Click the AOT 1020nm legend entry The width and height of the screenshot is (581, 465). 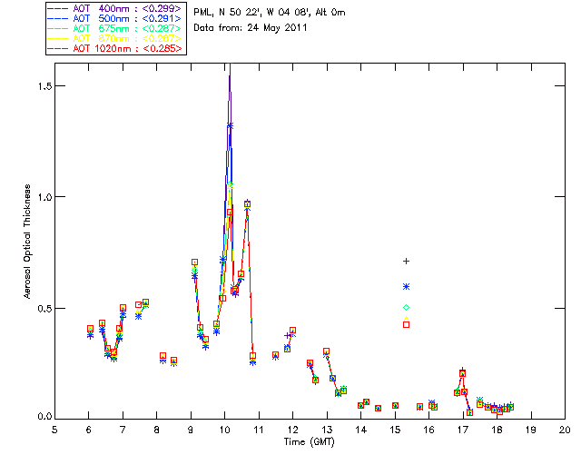click(115, 48)
